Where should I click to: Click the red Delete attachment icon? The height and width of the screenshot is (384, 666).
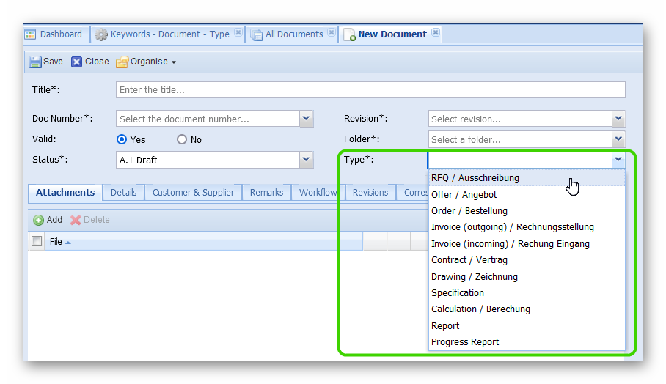coord(76,220)
